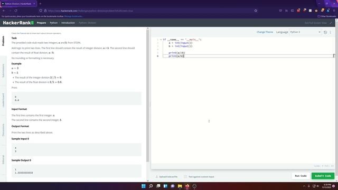Click the problem panel vertical scrollbar
The width and height of the screenshot is (338, 190).
pos(148,96)
